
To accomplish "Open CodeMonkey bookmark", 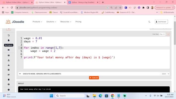I will point(108,12).
